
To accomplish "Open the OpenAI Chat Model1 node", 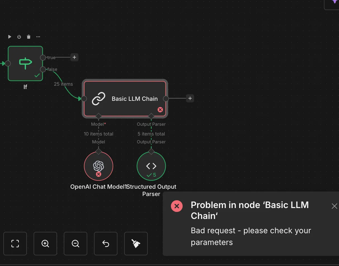I will 98,166.
